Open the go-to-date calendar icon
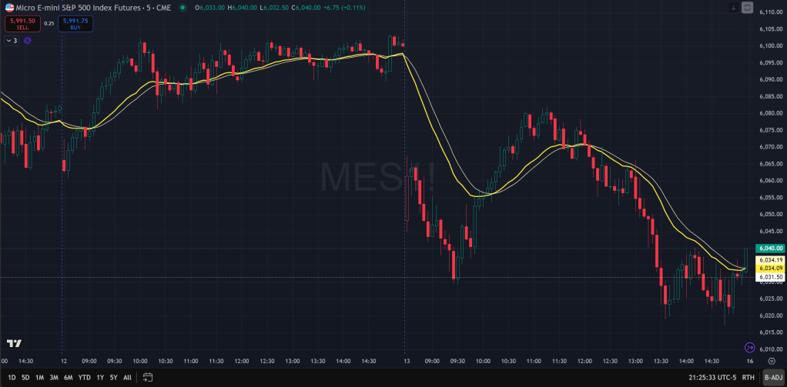The image size is (787, 387). click(x=148, y=377)
